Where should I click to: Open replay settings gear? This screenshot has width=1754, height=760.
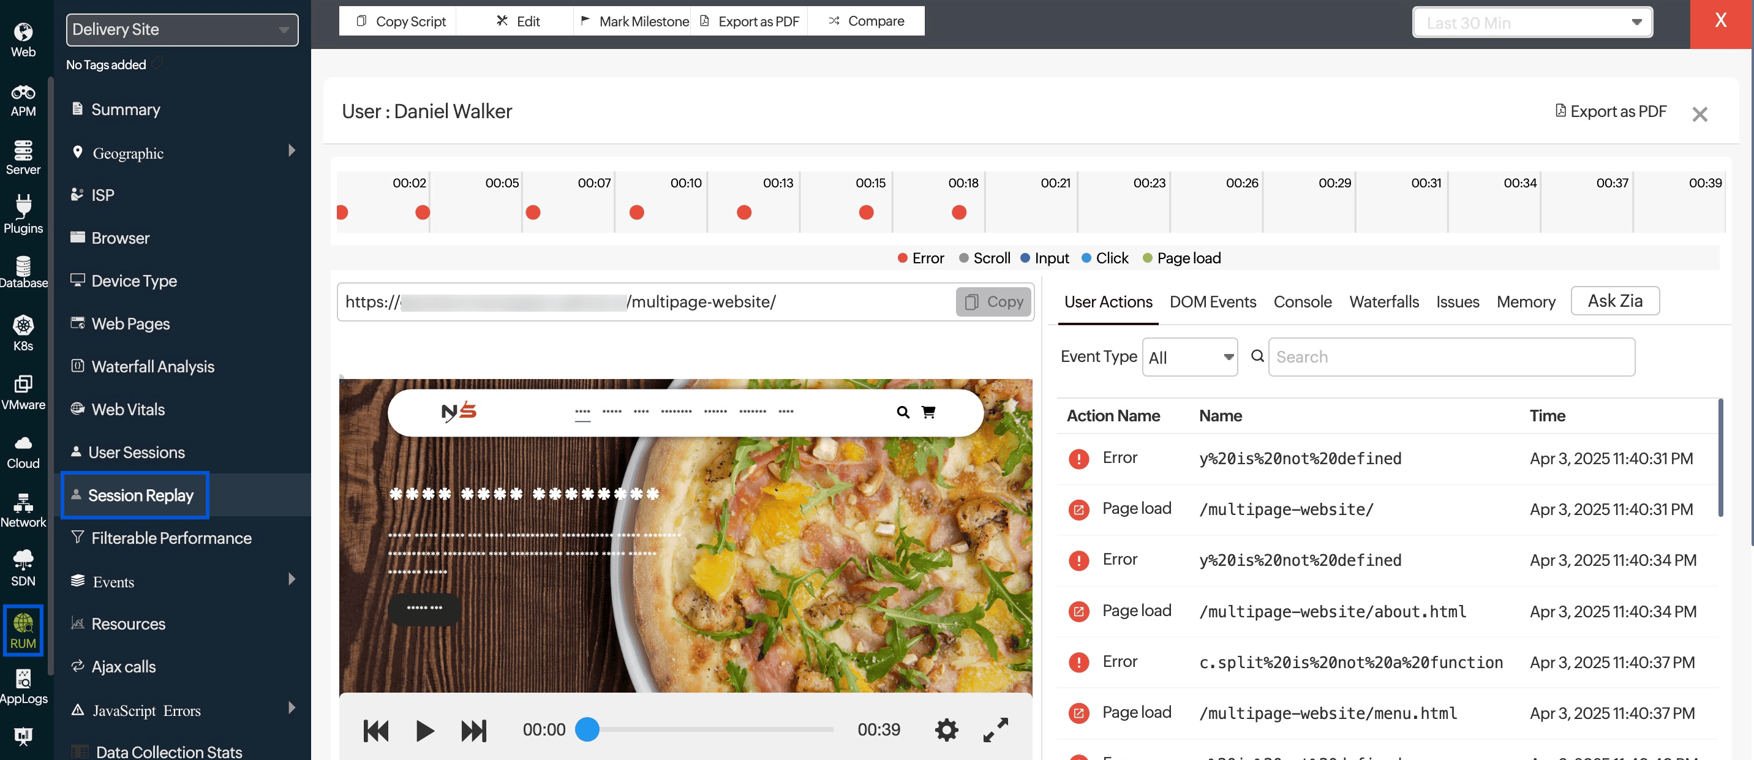(x=946, y=729)
